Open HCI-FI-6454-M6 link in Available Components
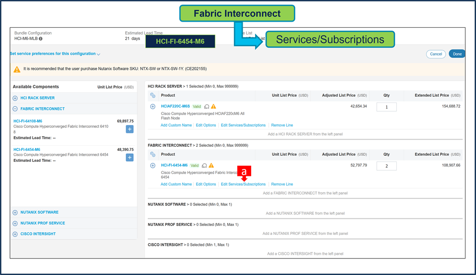 click(27, 150)
